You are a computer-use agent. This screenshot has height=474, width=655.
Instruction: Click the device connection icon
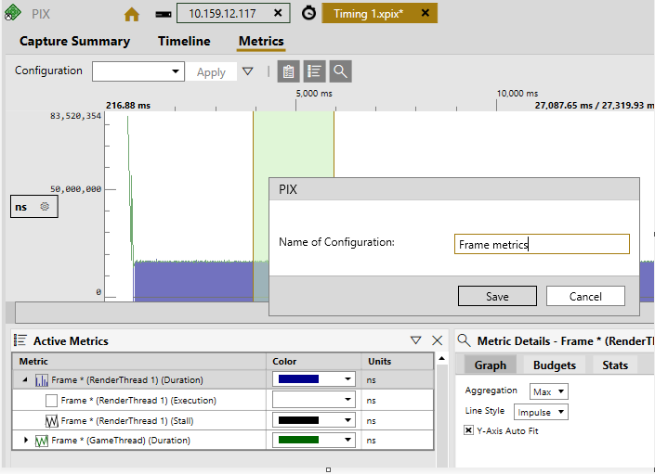pyautogui.click(x=163, y=15)
